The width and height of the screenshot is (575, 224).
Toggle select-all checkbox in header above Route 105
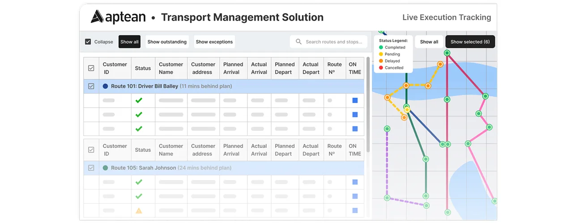(91, 150)
